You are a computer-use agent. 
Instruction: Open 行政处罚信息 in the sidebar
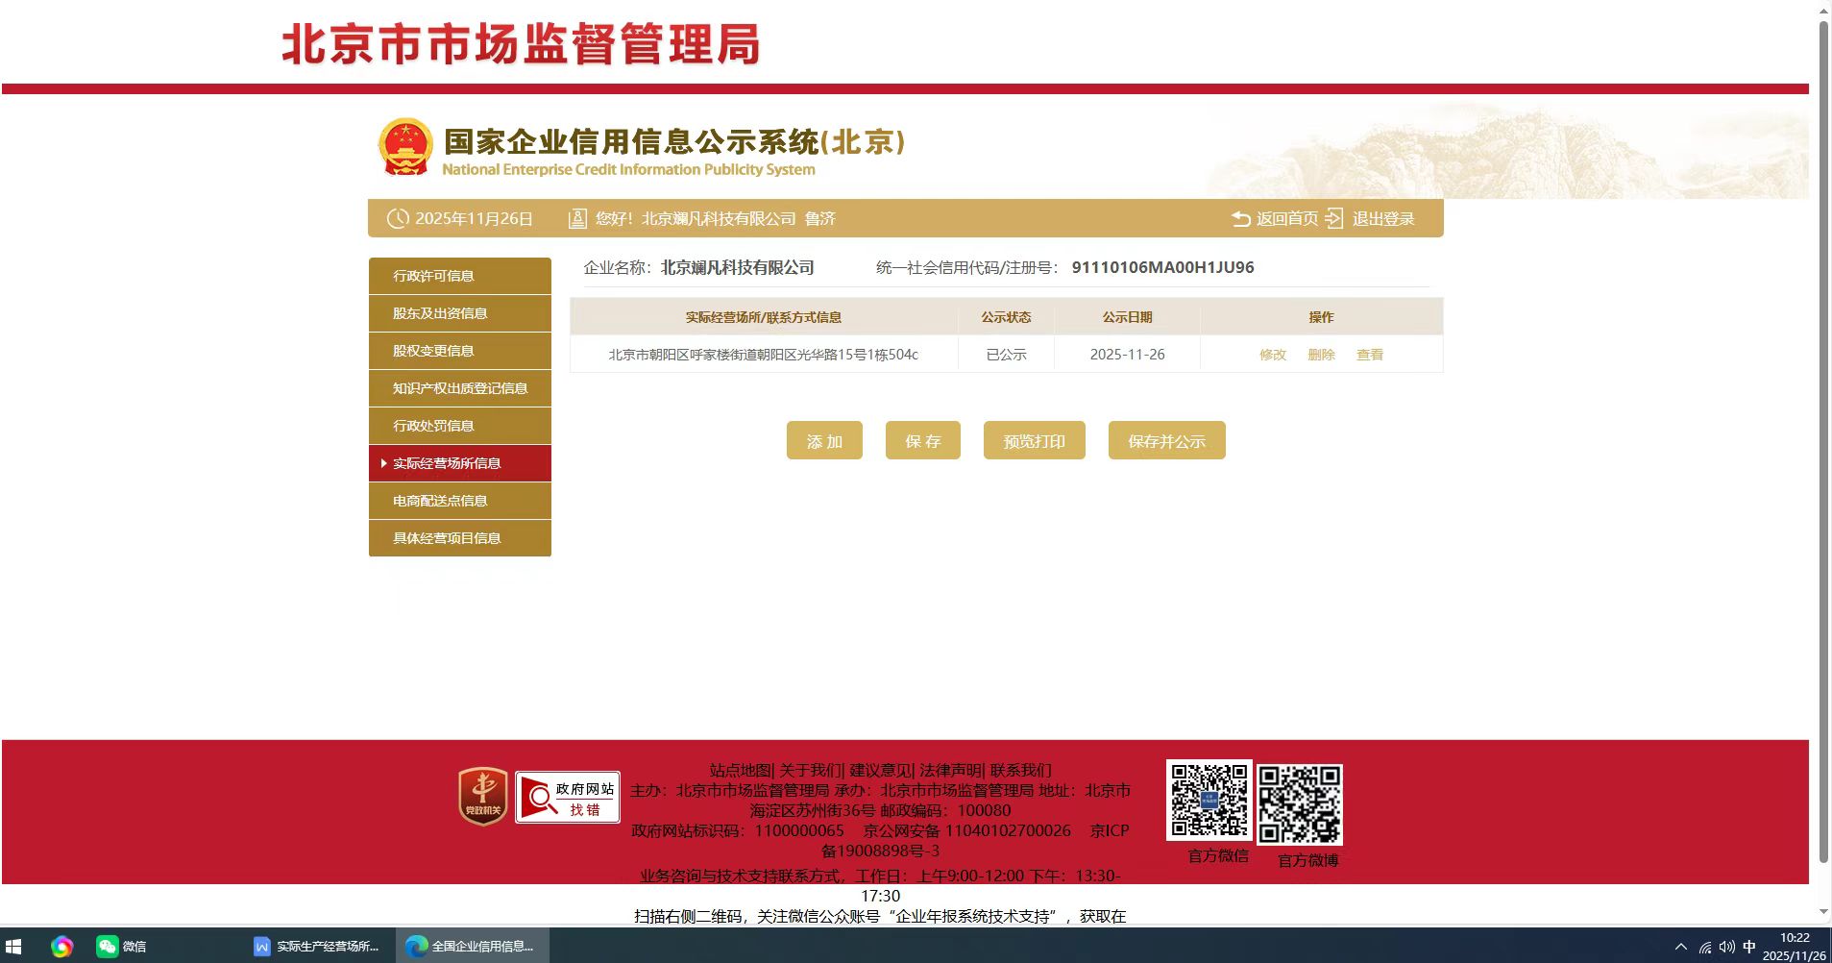point(460,426)
